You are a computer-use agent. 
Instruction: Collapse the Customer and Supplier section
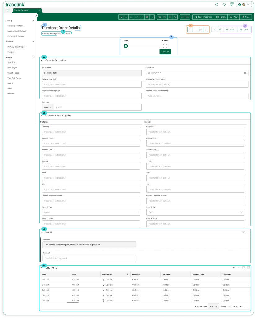pyautogui.click(x=42, y=116)
